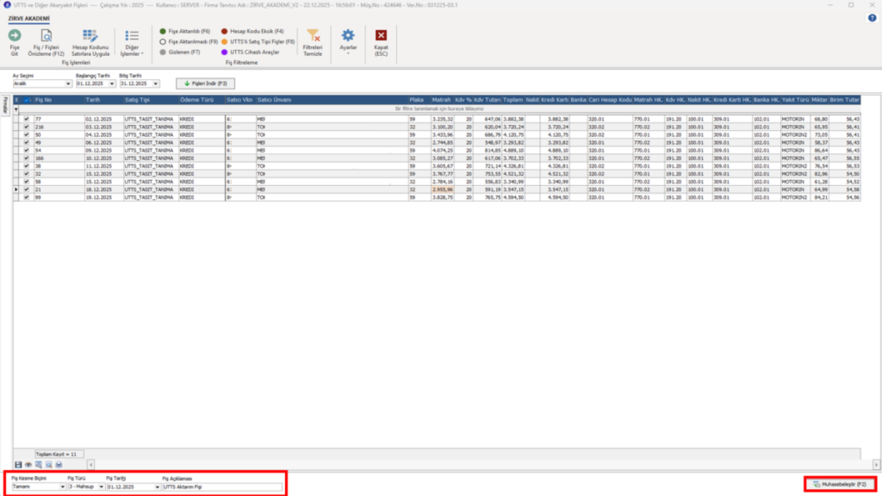Sort by Fiş No column header

point(59,100)
